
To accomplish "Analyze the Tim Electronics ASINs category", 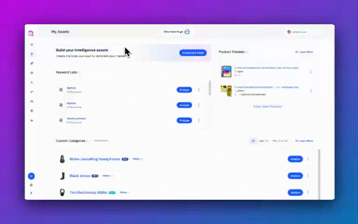I will 295,193.
